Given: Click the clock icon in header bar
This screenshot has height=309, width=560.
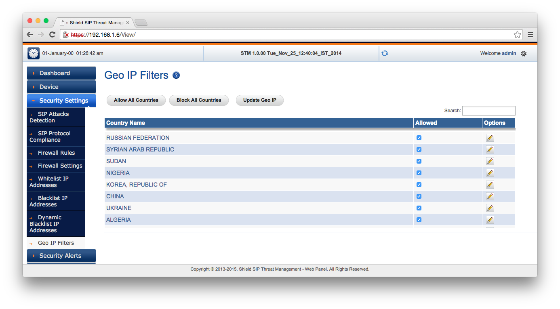Looking at the screenshot, I should 34,53.
